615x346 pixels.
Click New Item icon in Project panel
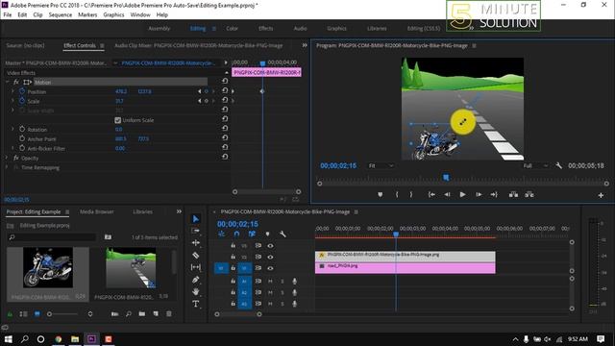pyautogui.click(x=156, y=314)
